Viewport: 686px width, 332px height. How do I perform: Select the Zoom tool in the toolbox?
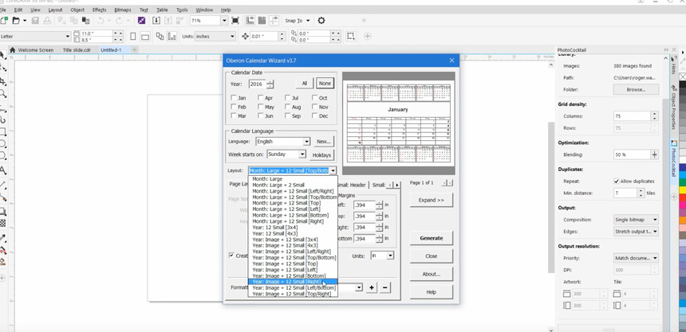pos(2,93)
